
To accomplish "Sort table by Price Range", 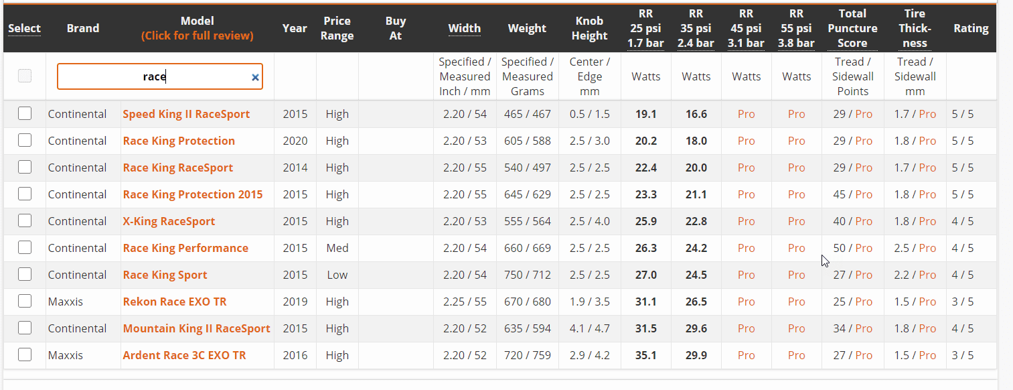I will coord(337,28).
